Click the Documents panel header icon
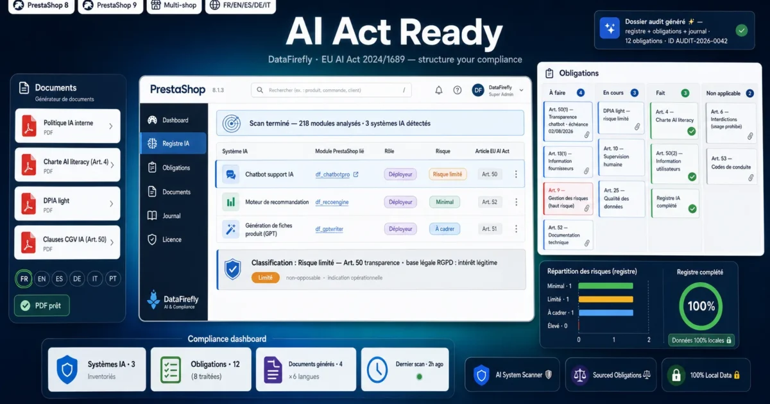The height and width of the screenshot is (404, 770). tap(24, 88)
